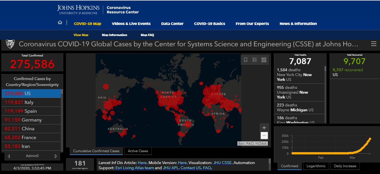Image resolution: width=380 pixels, height=174 pixels.
Task: Click the Esri, FAO, NOAA attribution
Action: pyautogui.click(x=252, y=143)
